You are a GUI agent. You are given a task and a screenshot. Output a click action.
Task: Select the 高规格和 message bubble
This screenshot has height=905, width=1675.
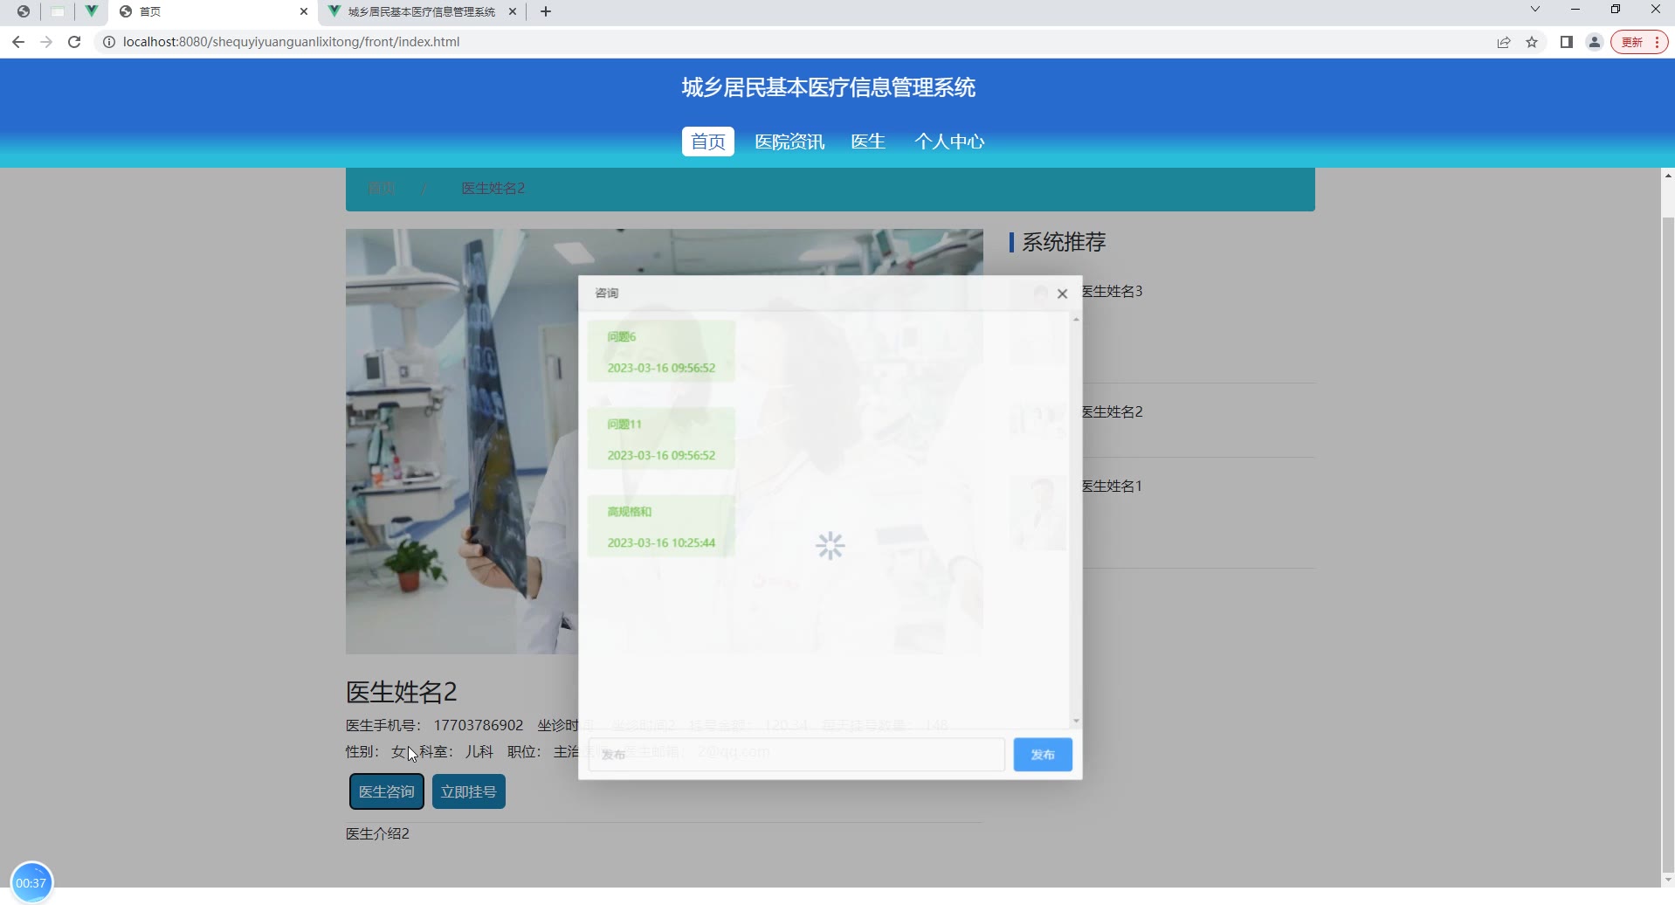click(661, 526)
